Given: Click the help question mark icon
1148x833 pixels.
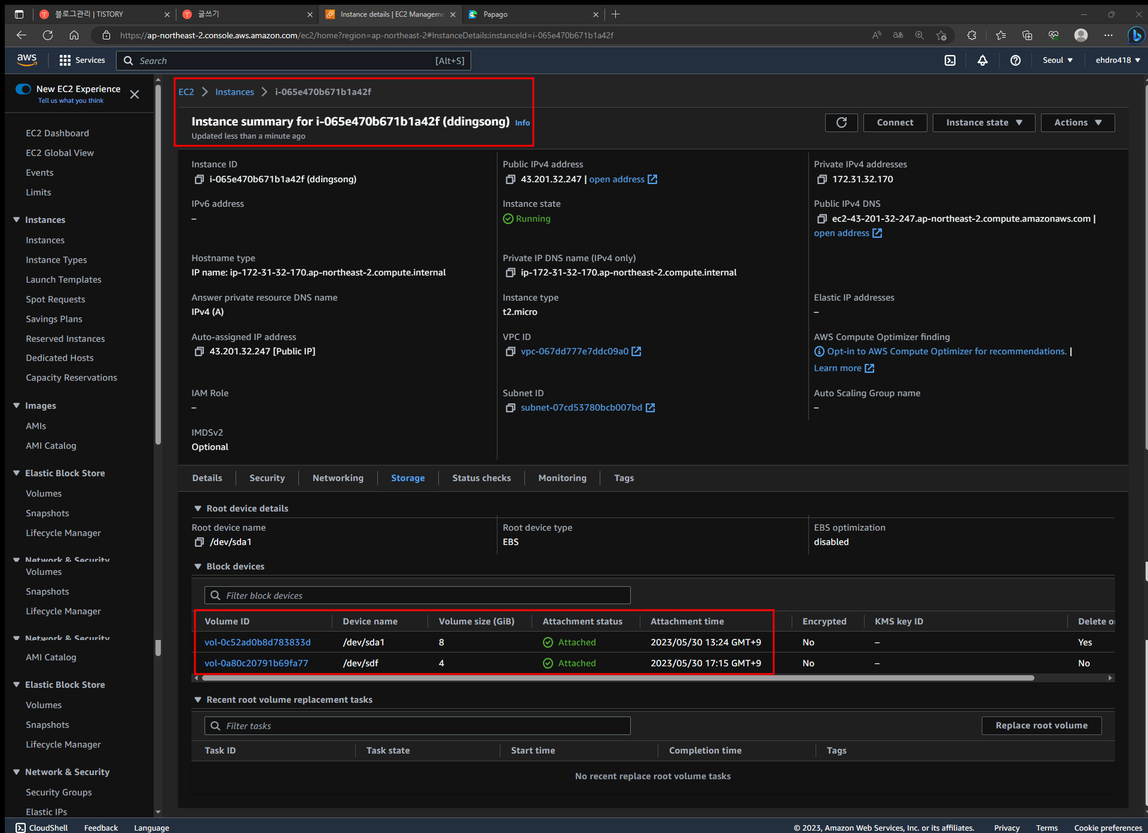Looking at the screenshot, I should click(x=1015, y=60).
